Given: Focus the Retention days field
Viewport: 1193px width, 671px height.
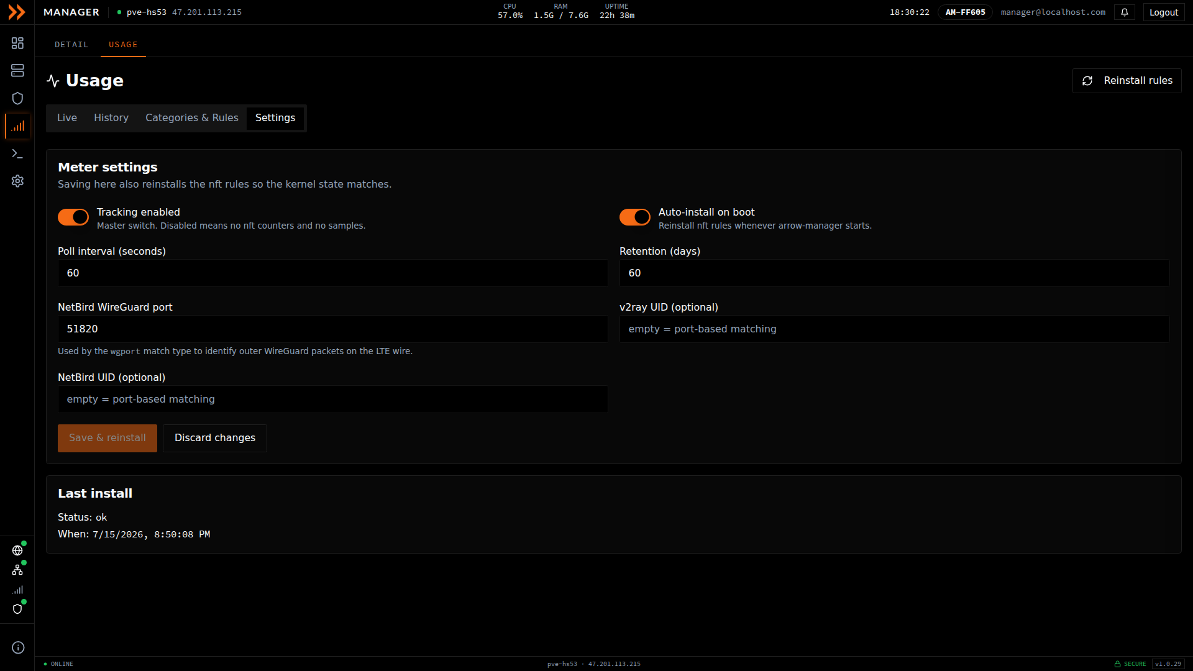Looking at the screenshot, I should [895, 273].
